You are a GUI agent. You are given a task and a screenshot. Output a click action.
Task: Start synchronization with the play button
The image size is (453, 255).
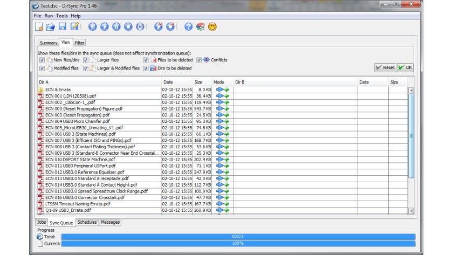(104, 27)
